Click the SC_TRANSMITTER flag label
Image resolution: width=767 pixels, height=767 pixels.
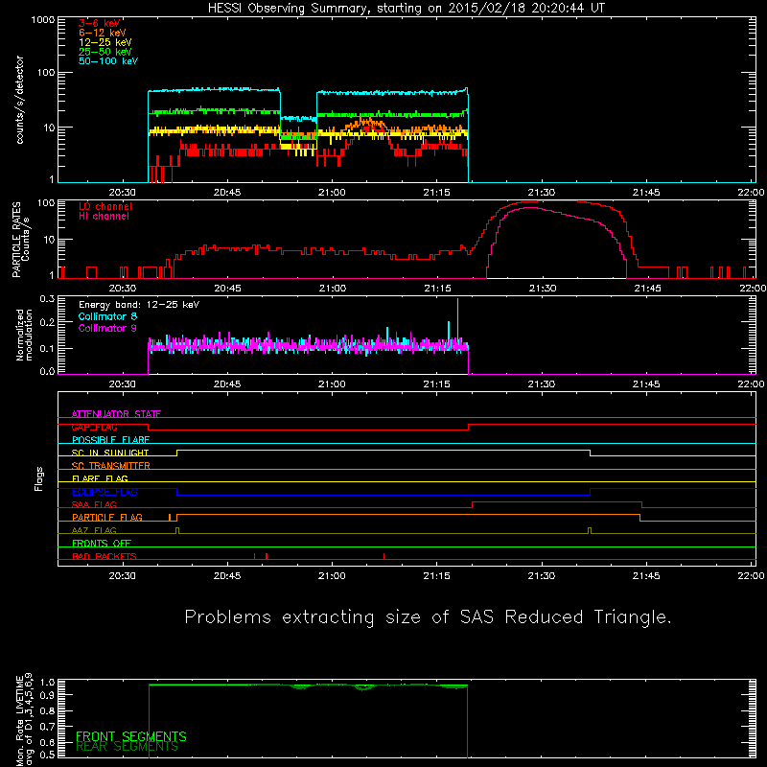click(110, 466)
